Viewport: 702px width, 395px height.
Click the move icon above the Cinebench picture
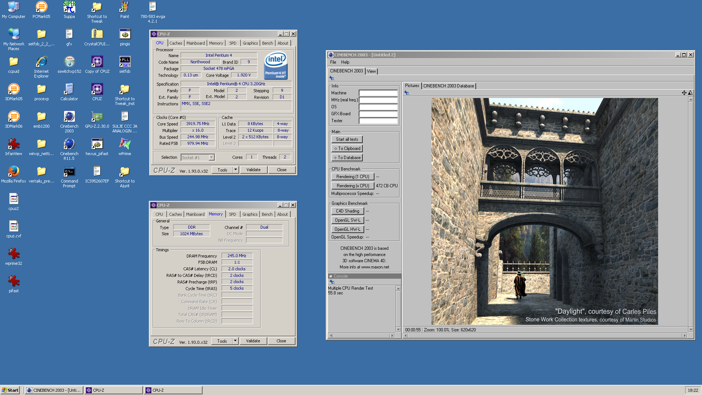click(684, 93)
